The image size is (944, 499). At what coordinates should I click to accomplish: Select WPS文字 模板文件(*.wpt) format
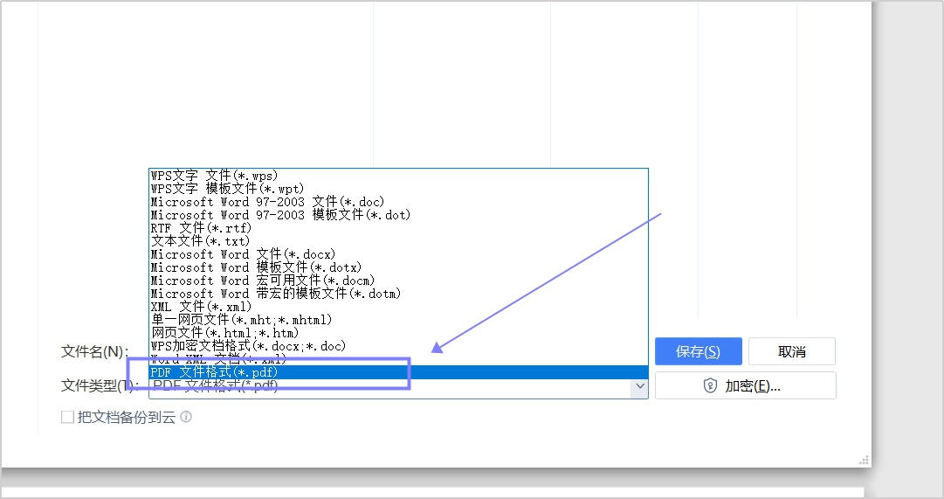pos(398,190)
